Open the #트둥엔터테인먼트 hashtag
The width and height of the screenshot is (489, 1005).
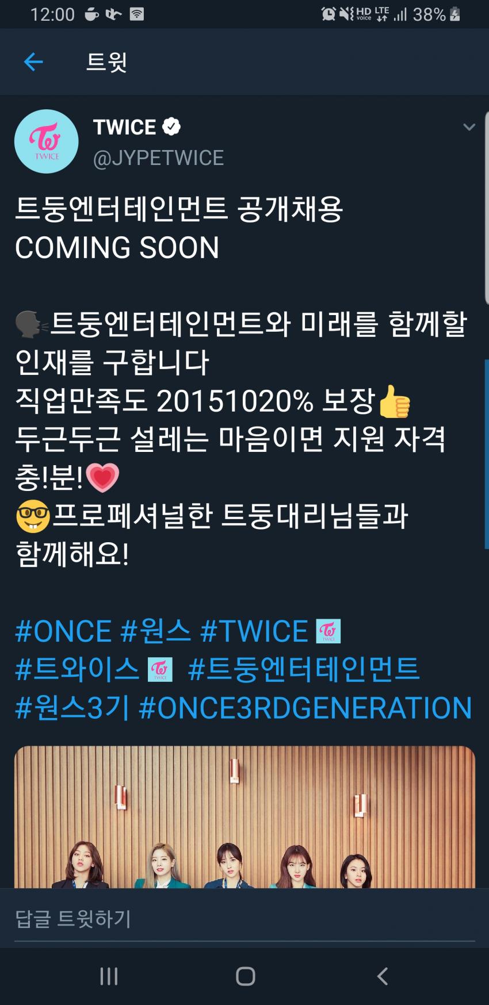[304, 669]
